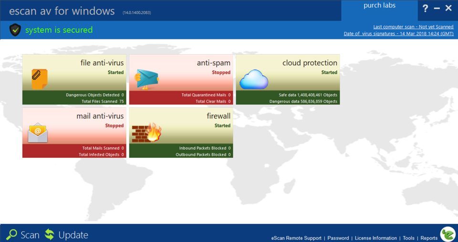Click the Stopped status of mail anti-virus
Screen dimensions: 458x242
point(114,126)
